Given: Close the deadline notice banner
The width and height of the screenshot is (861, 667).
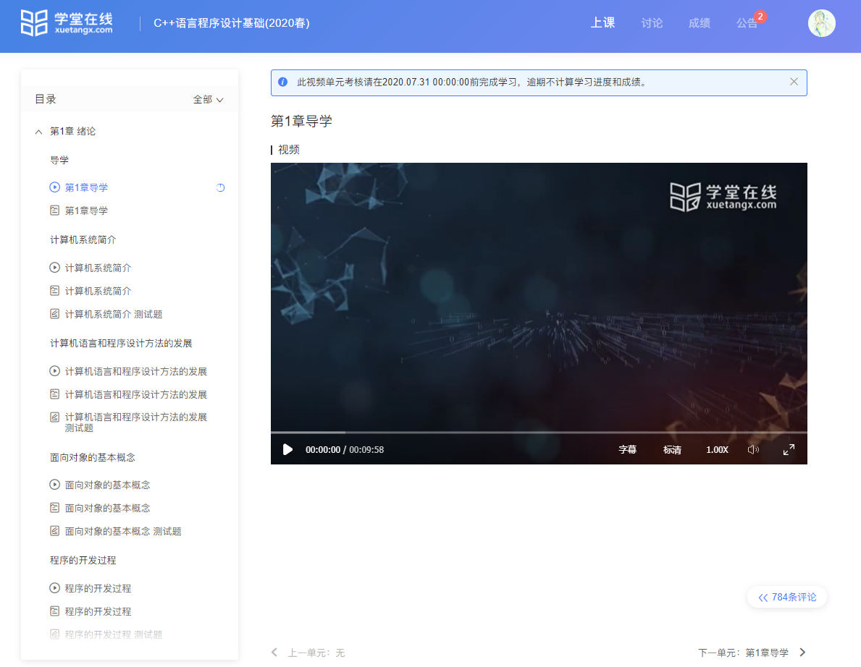Looking at the screenshot, I should (x=794, y=82).
